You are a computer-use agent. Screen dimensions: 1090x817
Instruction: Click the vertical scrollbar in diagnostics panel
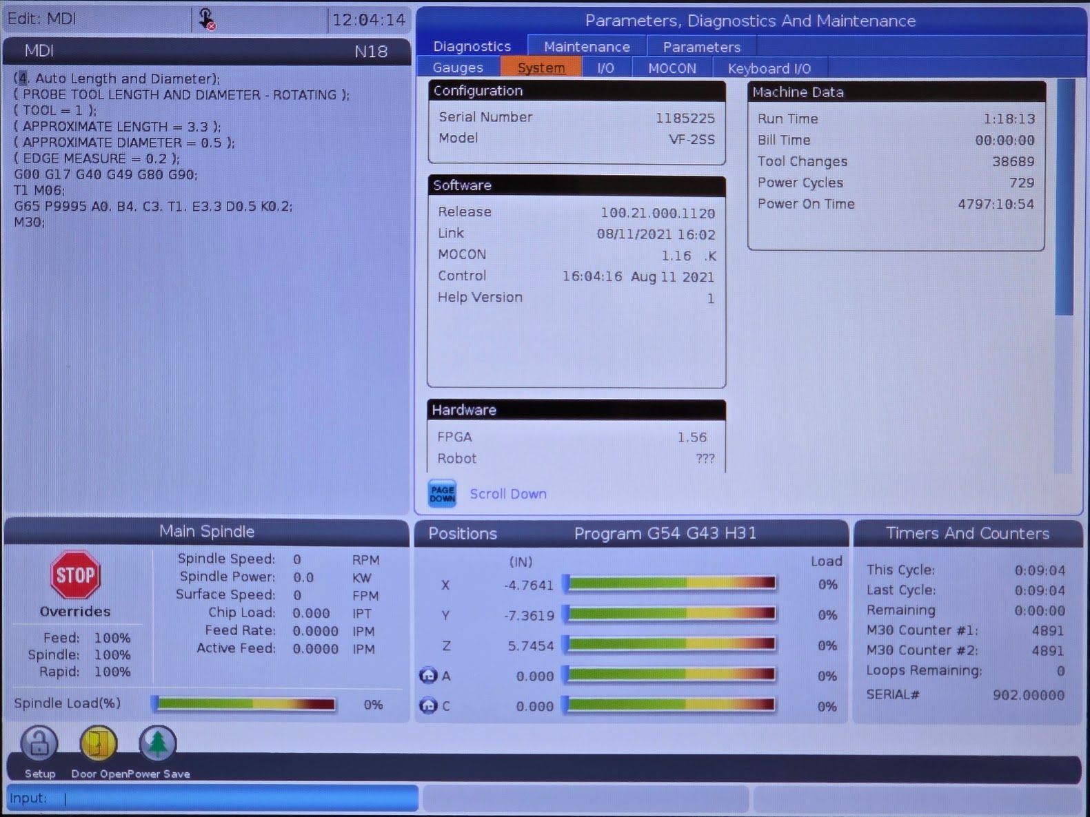[1064, 276]
